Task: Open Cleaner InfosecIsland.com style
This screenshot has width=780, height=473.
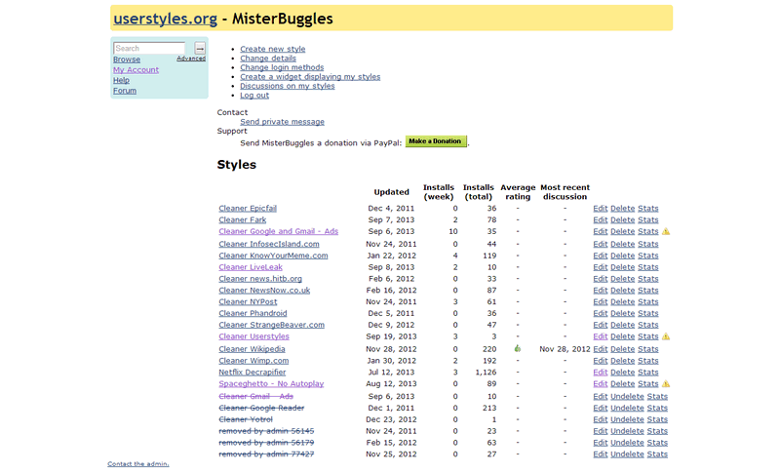Action: pyautogui.click(x=269, y=244)
